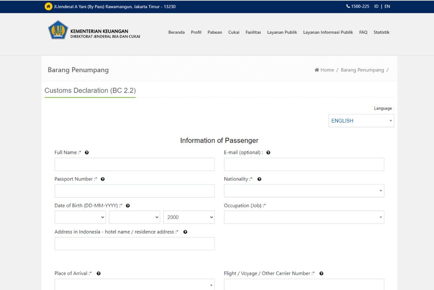Click help icon beside Address in Indonesia
The image size is (434, 290).
pos(185,232)
